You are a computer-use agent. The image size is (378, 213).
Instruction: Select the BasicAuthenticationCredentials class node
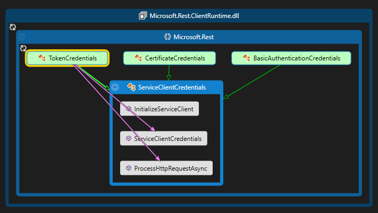click(291, 58)
